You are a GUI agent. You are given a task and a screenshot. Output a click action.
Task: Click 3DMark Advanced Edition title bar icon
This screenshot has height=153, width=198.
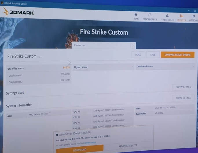point(2,3)
